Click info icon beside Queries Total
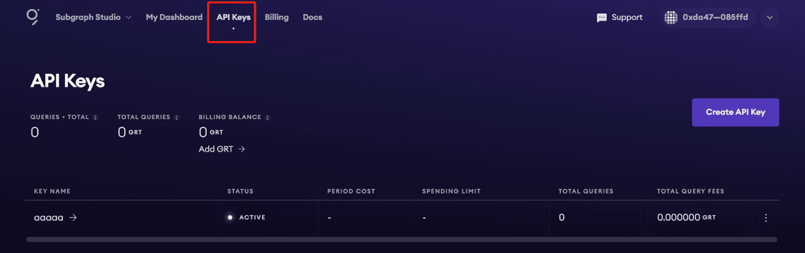Image resolution: width=805 pixels, height=253 pixels. click(x=95, y=118)
